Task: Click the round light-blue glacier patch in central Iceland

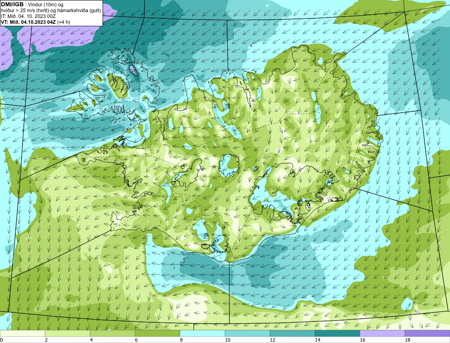Action: click(x=229, y=165)
